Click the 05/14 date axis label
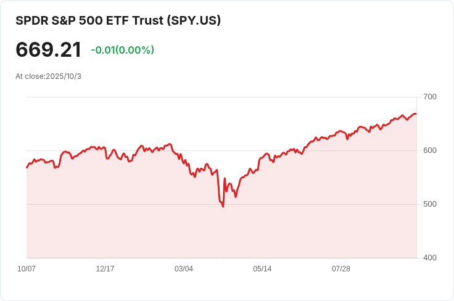This screenshot has height=301, width=454. click(262, 269)
